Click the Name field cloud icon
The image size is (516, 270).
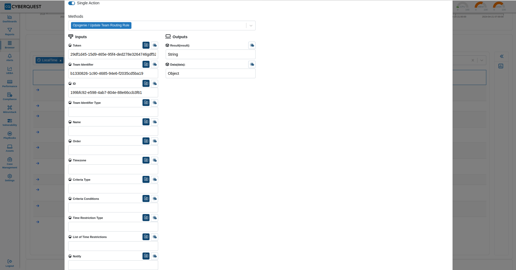(155, 122)
